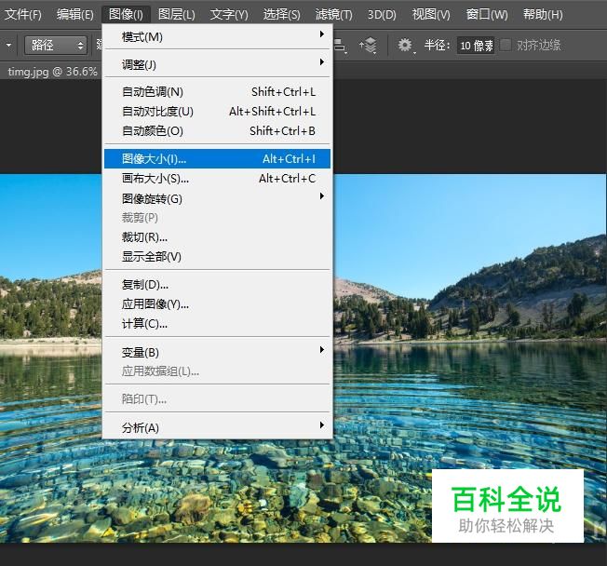Apply 自动颜色(O) auto color
607x566 pixels.
[217, 131]
